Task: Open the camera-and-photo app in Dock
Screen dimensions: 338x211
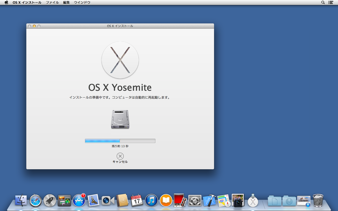Action: (x=238, y=200)
